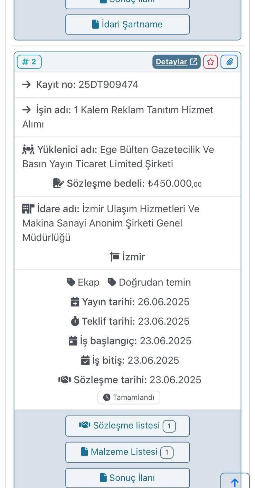Click the Sözleşme bedeli contract icon
Viewport: 255px width, 488px height.
pyautogui.click(x=58, y=183)
